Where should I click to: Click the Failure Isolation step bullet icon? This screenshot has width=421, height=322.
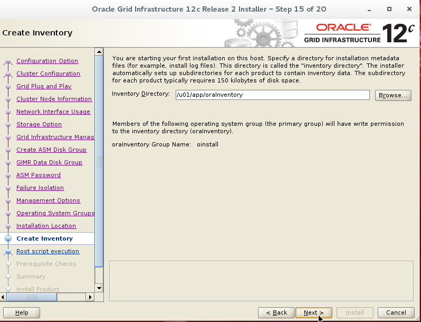click(8, 188)
